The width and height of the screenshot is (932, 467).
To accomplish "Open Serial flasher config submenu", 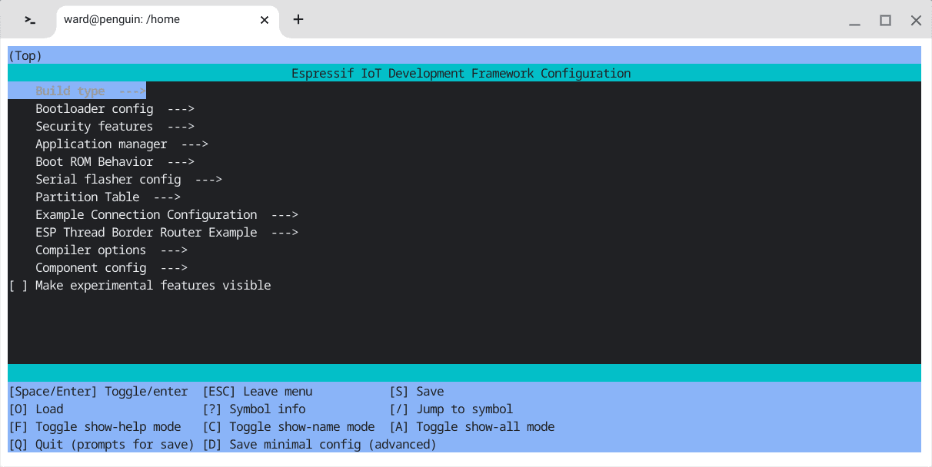I will pyautogui.click(x=128, y=180).
